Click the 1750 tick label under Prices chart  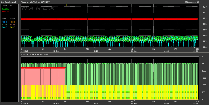coord(176,49)
